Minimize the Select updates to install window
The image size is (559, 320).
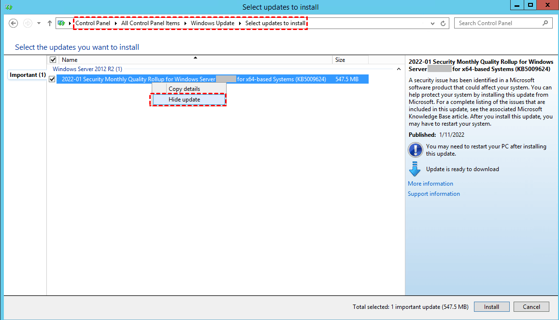(517, 5)
